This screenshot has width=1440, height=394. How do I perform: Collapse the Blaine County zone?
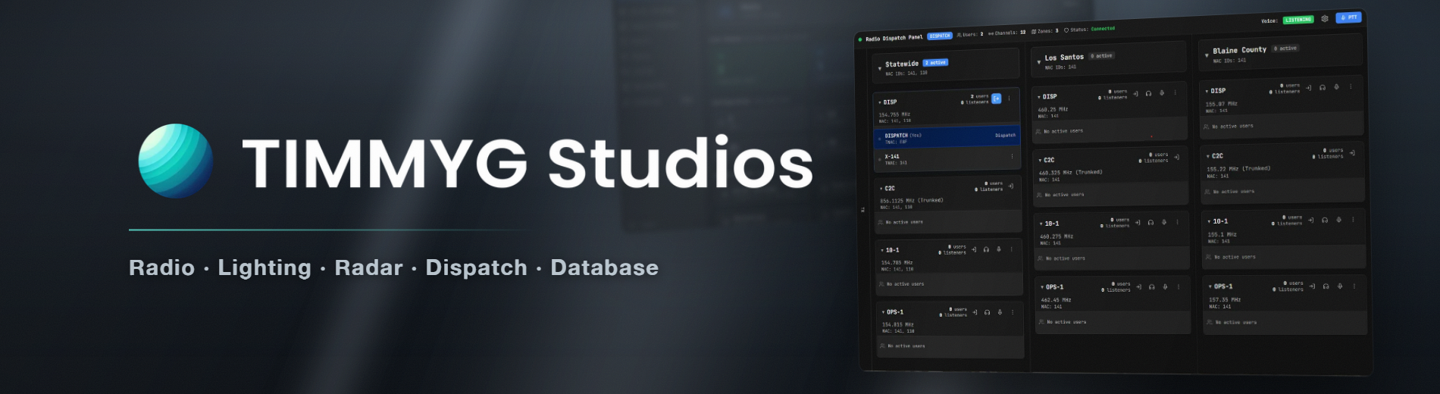click(1207, 55)
